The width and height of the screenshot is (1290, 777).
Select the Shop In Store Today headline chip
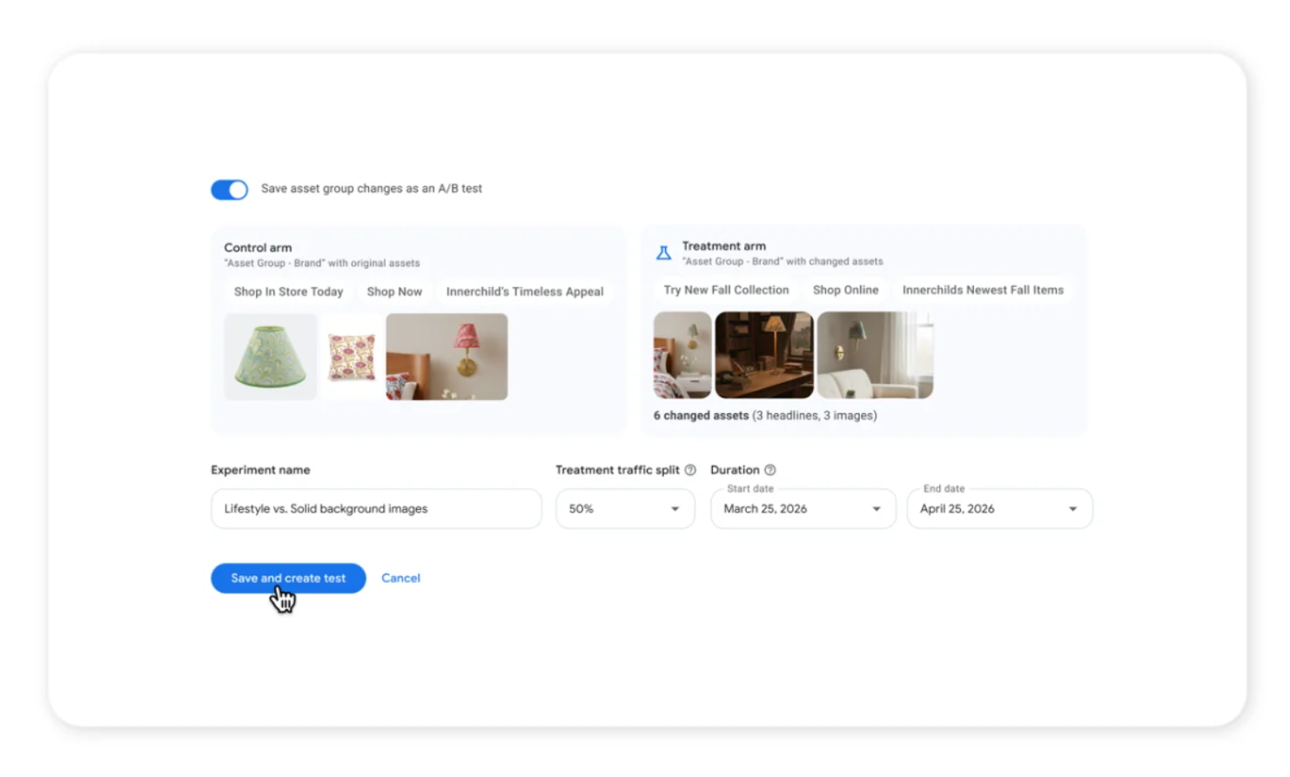[288, 291]
